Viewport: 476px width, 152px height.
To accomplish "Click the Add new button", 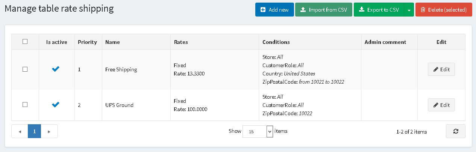I will point(274,10).
